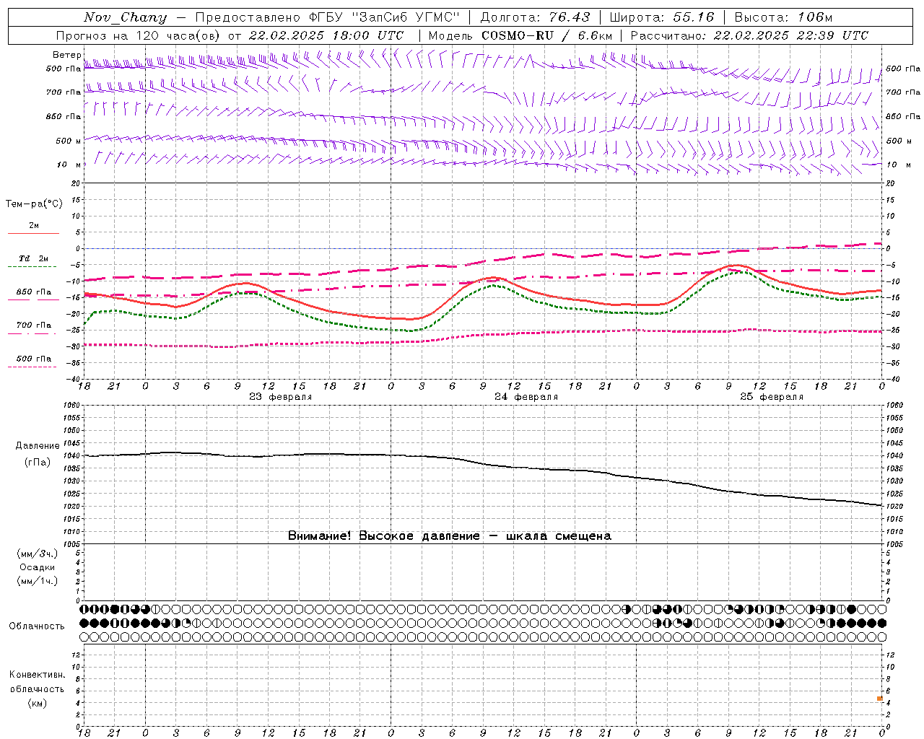Screen dimensions: 924x739
Task: Select the 'Широта: 55.16' header field
Action: point(661,17)
